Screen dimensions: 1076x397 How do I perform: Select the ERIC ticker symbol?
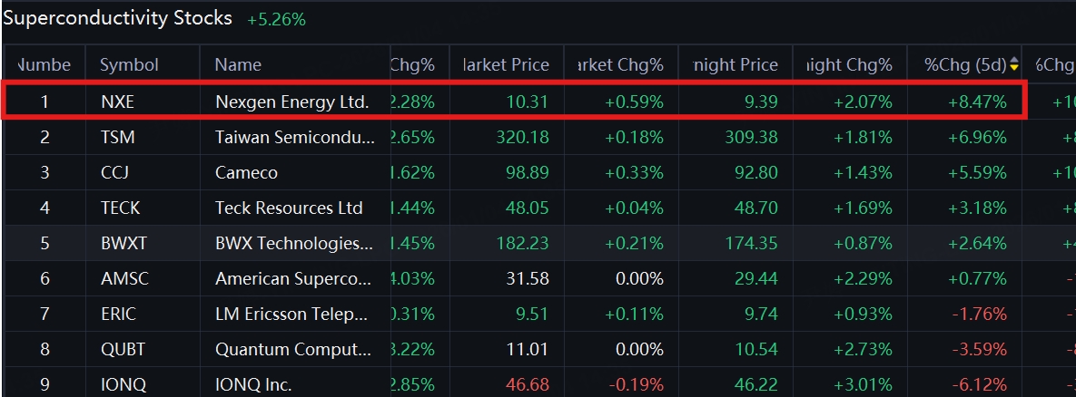118,314
